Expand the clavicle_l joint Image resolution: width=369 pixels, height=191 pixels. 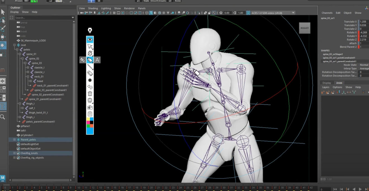[28, 67]
